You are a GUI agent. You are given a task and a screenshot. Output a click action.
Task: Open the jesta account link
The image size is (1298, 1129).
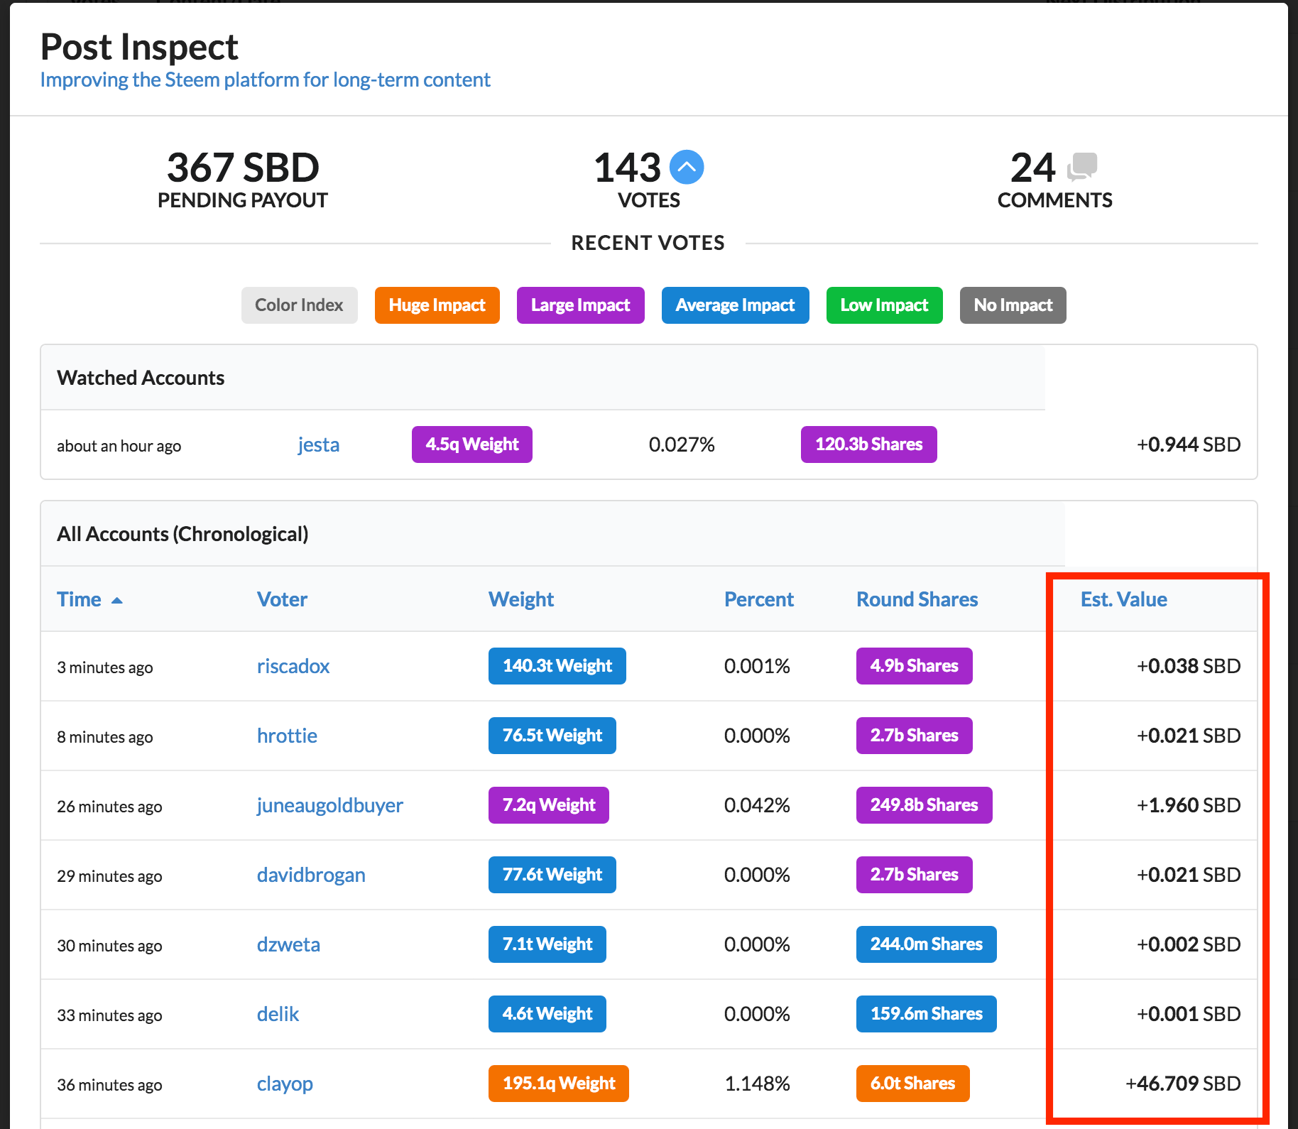point(318,444)
